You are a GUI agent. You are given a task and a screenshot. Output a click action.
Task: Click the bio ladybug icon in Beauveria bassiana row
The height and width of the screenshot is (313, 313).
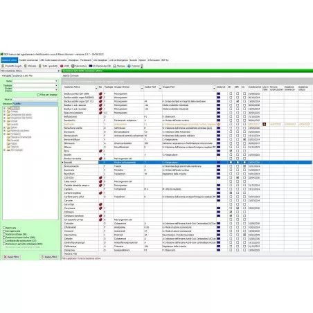click(100, 113)
